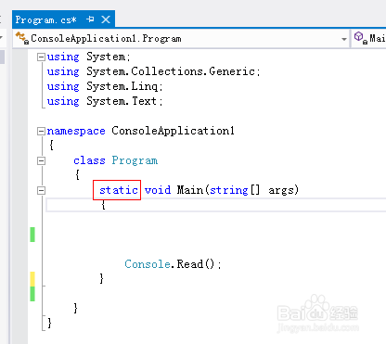Click the 'Main' method name in code
386x344 pixels.
190,190
